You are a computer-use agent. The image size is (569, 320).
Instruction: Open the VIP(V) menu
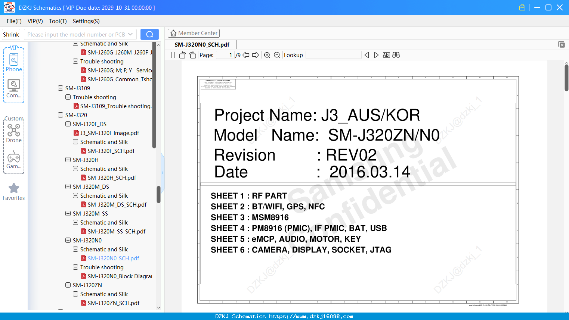pos(35,21)
